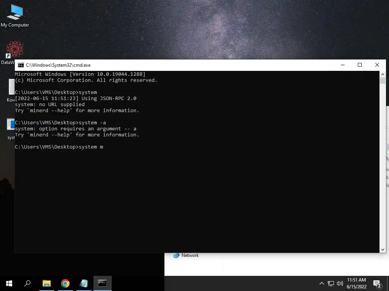Click the 'Using JSON-RPC 2.0' output line

pyautogui.click(x=76, y=98)
